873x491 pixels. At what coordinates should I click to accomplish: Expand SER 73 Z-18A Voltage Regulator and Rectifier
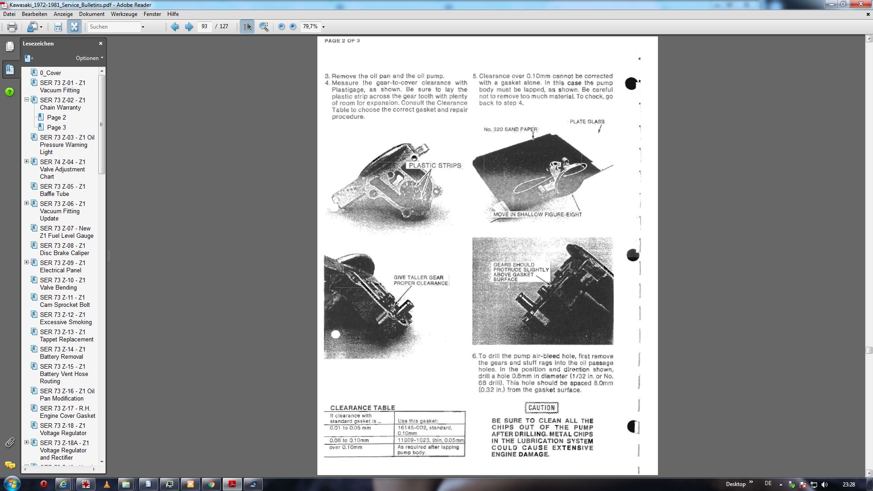click(x=26, y=442)
